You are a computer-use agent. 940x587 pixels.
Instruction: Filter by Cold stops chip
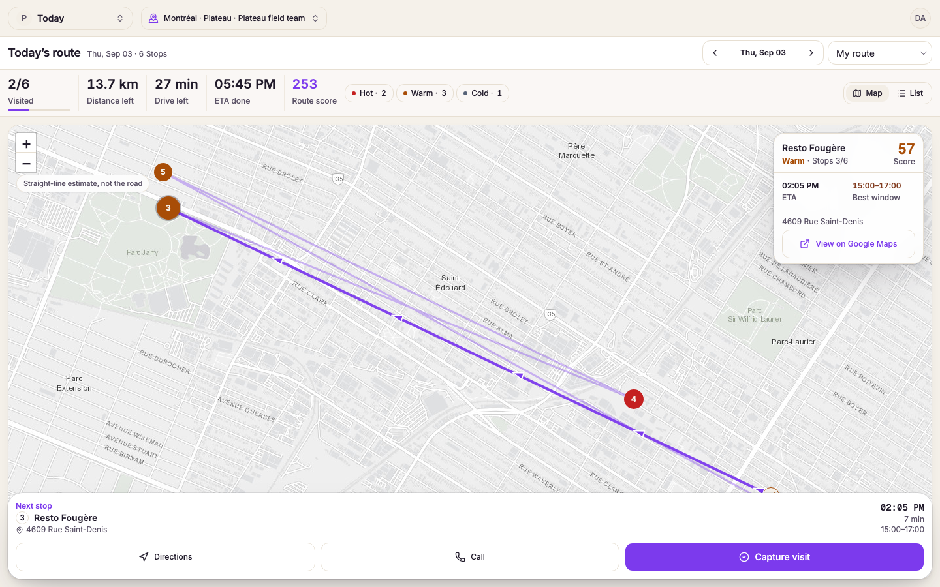coord(482,93)
